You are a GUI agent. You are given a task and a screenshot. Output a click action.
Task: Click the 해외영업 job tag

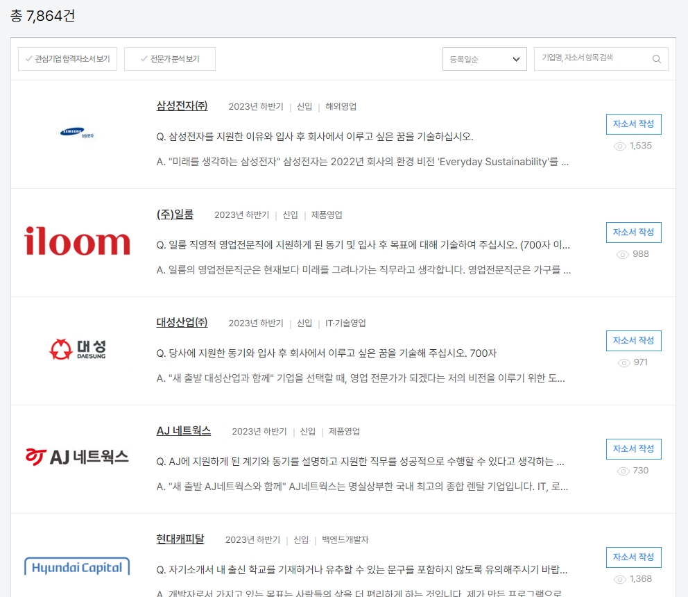[x=341, y=106]
